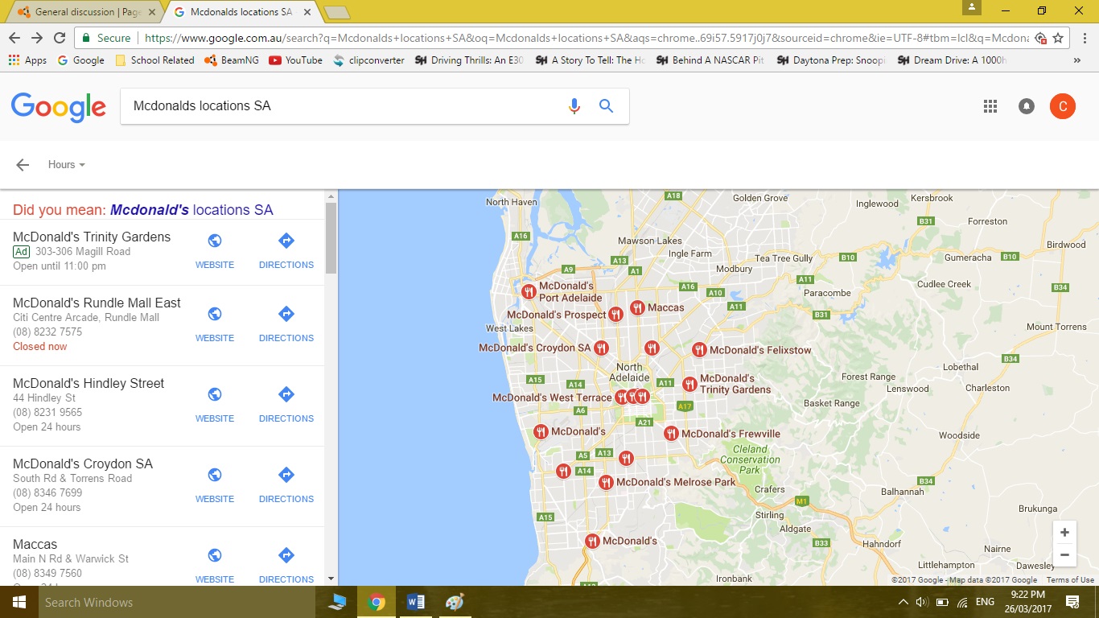Viewport: 1099px width, 618px height.
Task: Expand bookmarks bar overflow chevron
Action: 1077,60
